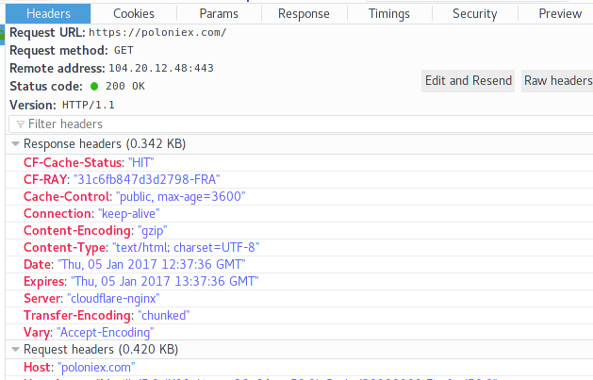This screenshot has width=593, height=380.
Task: Collapse the Request headers section
Action: point(15,350)
